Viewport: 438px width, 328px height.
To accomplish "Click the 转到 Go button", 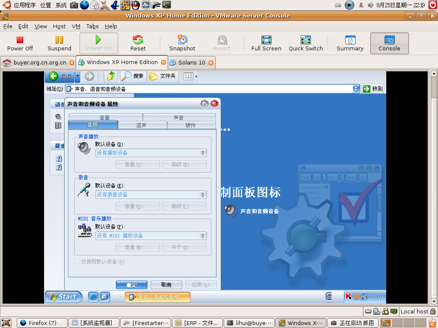I will (x=373, y=89).
